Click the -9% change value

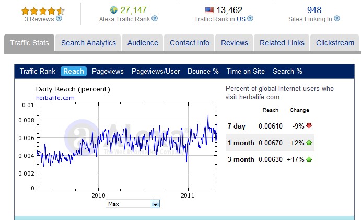298,126
